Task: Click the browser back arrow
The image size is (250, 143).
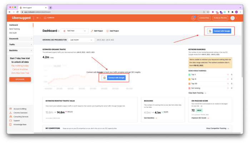Action: (10, 12)
